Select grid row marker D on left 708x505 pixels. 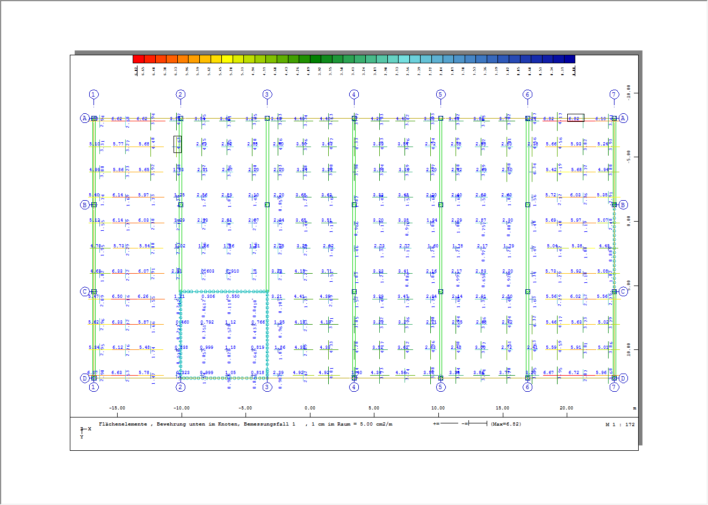tap(84, 378)
